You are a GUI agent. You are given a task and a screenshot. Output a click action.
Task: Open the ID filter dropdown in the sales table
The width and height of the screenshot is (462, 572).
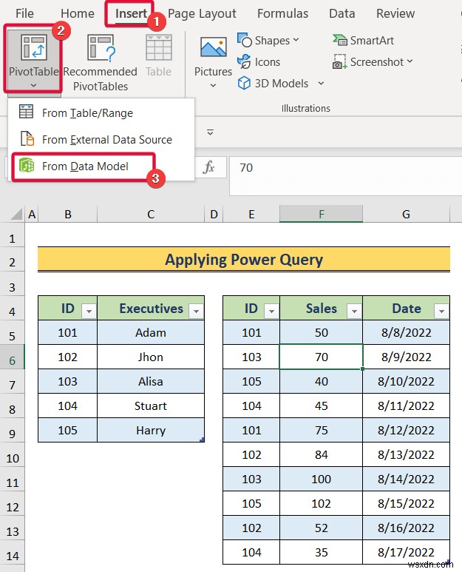tap(271, 311)
